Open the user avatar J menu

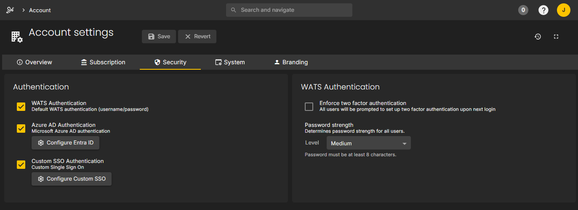pos(564,10)
